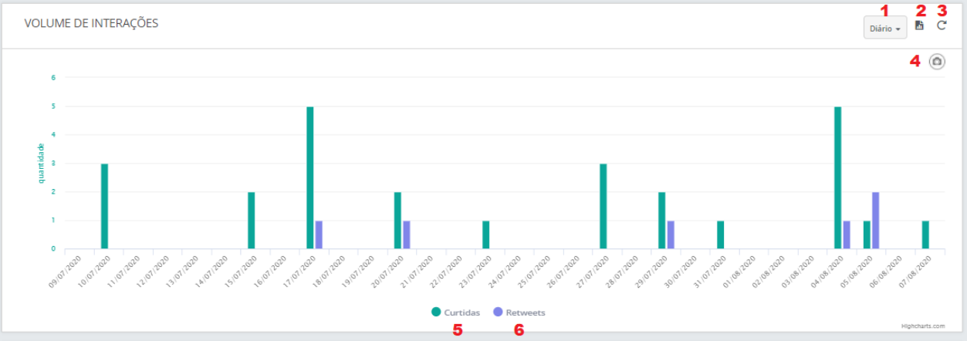The image size is (967, 341).
Task: Click the Curtidas bar for 17/07/2020
Action: click(310, 177)
